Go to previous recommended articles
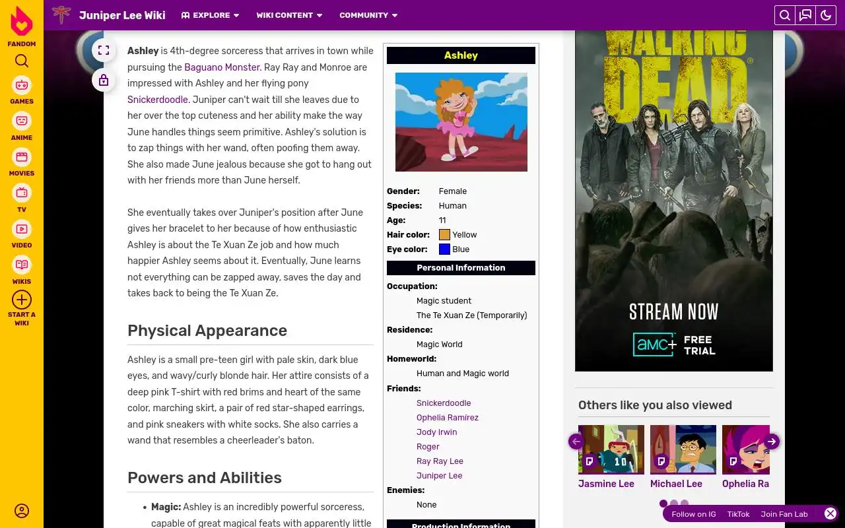 576,442
